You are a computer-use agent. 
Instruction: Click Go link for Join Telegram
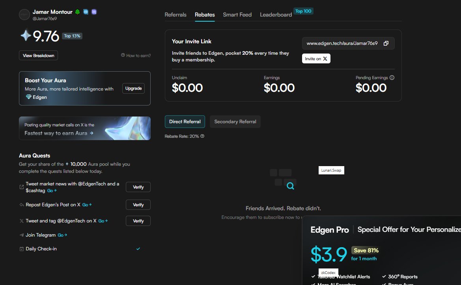coord(62,235)
